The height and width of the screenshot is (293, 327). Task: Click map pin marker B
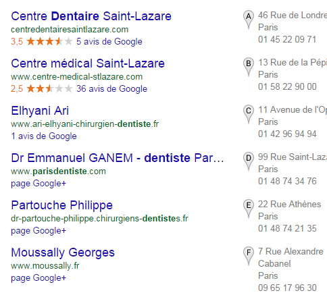click(x=249, y=67)
